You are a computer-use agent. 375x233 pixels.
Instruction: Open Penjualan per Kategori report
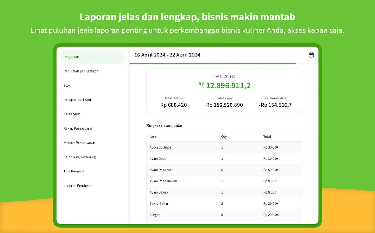tap(81, 71)
